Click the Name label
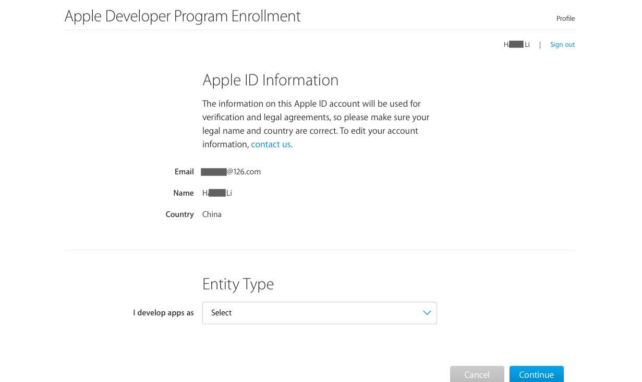 pos(184,193)
